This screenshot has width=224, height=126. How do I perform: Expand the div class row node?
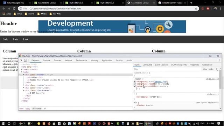[x=23, y=88]
